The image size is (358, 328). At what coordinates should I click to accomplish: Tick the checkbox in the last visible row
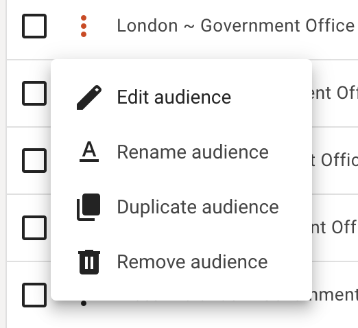pyautogui.click(x=34, y=295)
